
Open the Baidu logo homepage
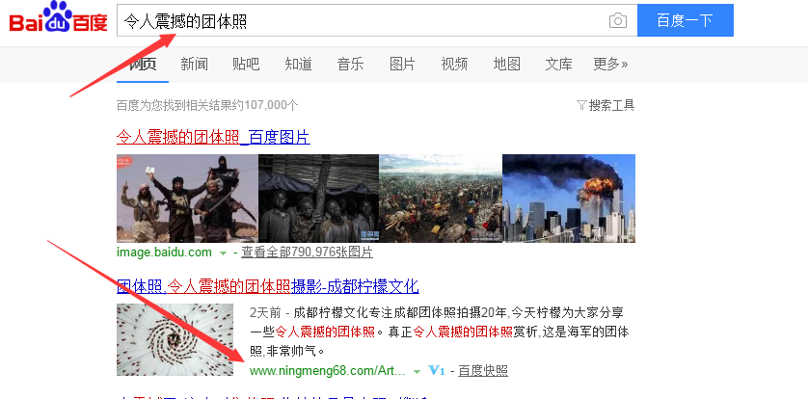[58, 17]
